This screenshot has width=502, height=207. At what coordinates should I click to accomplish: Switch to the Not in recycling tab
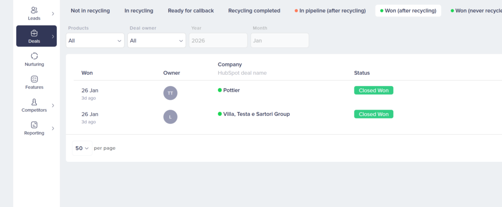click(x=90, y=11)
